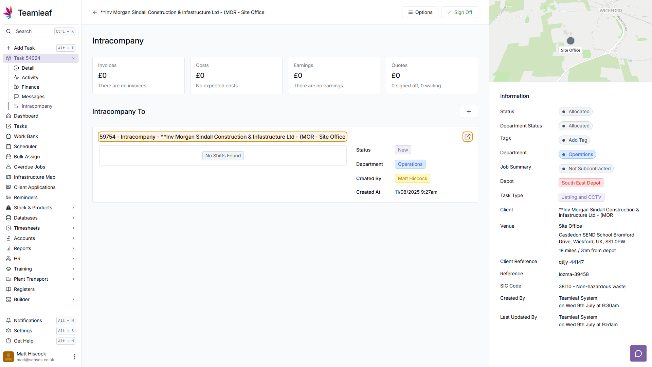
Task: Click the South East Depot tag
Action: [581, 183]
